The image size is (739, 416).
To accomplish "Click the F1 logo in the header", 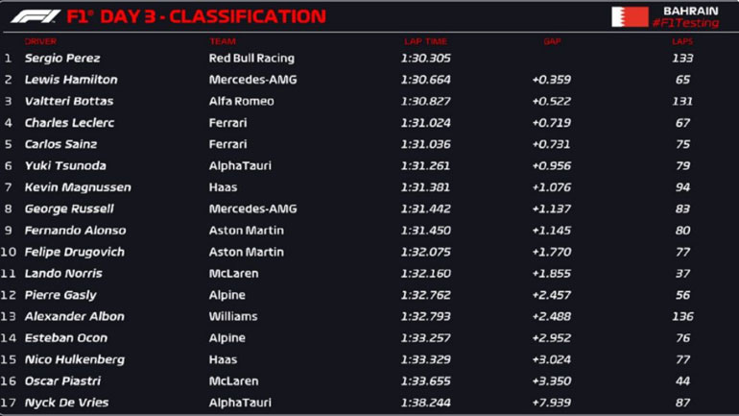I will tap(34, 16).
